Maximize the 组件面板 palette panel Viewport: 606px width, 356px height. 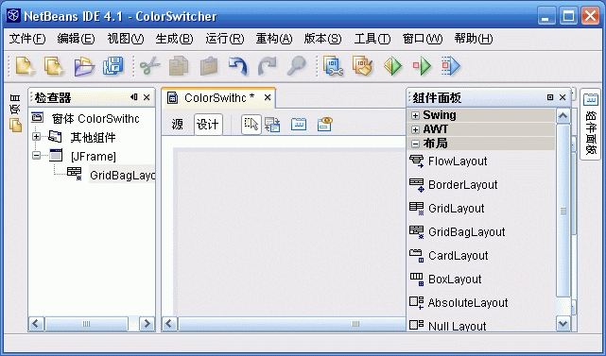[x=550, y=97]
